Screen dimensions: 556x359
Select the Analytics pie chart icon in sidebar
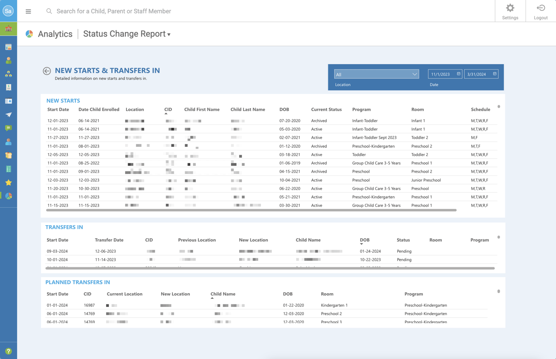[8, 196]
